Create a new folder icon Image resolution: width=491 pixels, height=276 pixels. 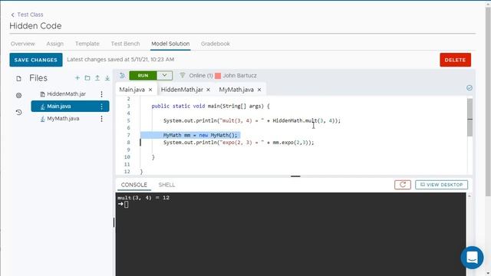[87, 78]
